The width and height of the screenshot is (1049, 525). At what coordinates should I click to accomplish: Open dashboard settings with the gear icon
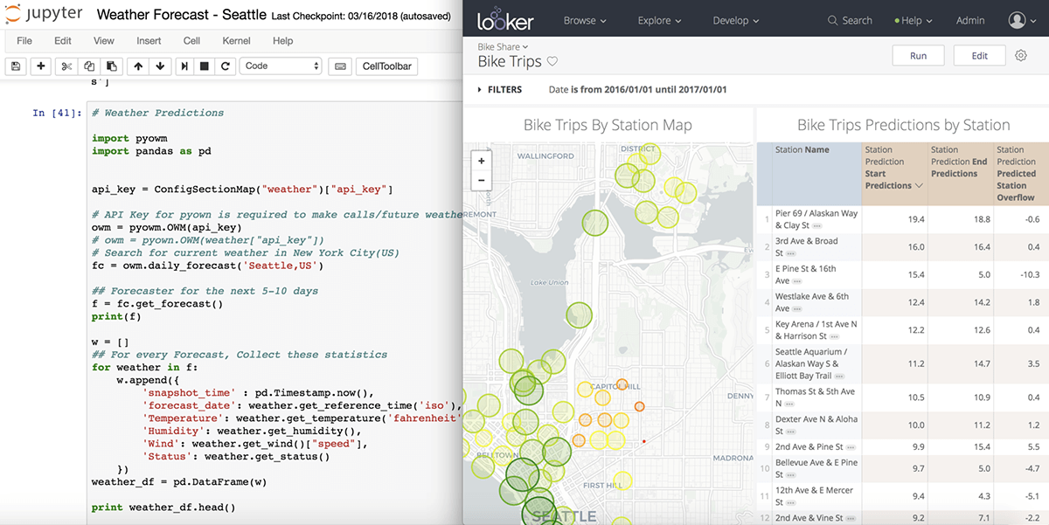coord(1021,55)
